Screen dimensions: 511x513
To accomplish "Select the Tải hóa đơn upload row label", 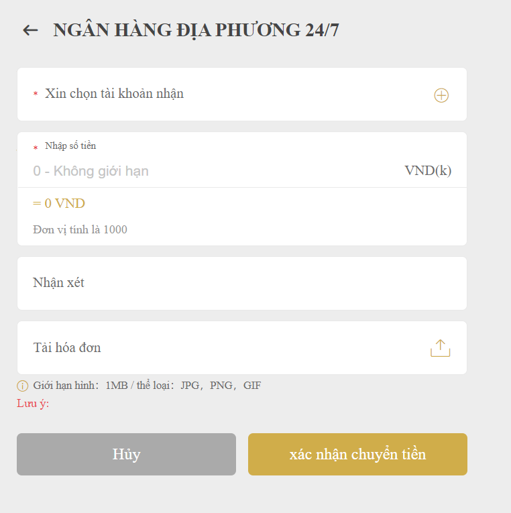I will click(67, 347).
